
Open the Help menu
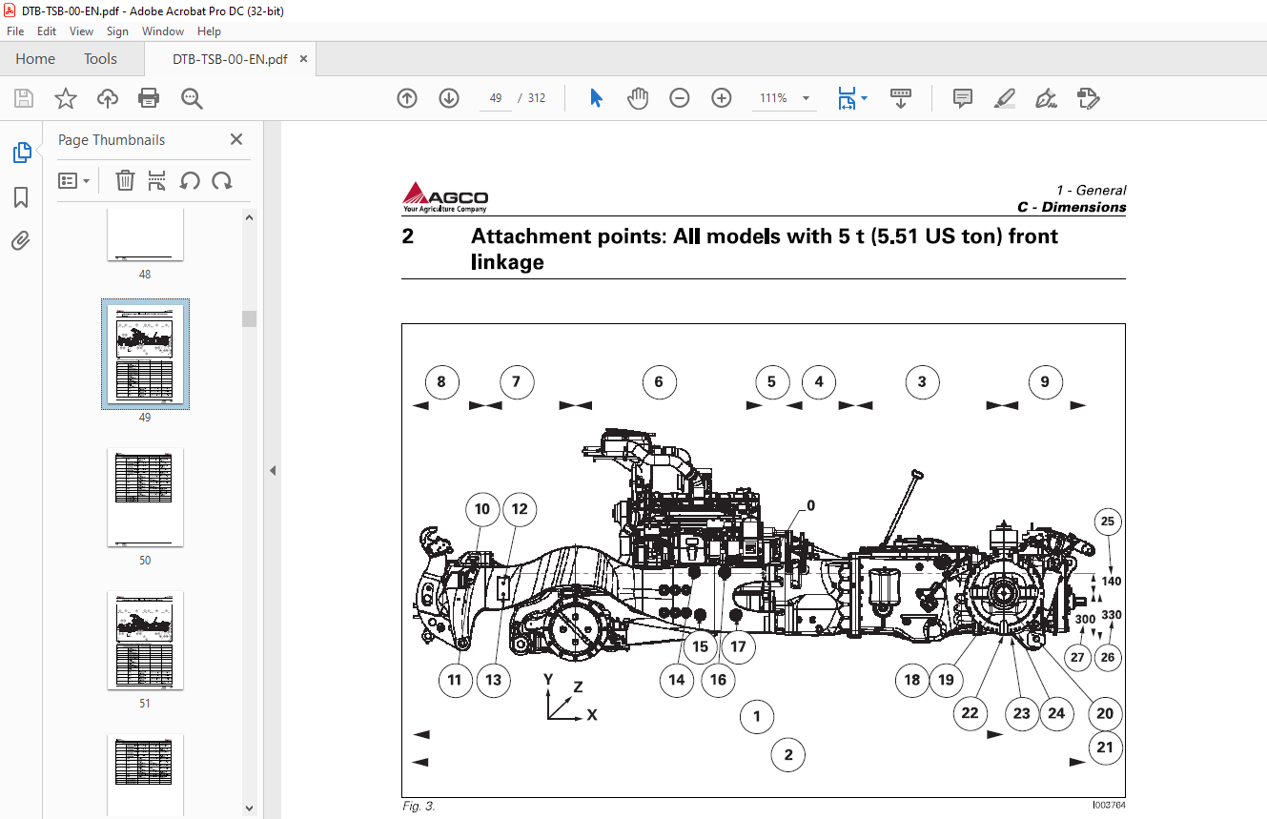click(x=209, y=31)
